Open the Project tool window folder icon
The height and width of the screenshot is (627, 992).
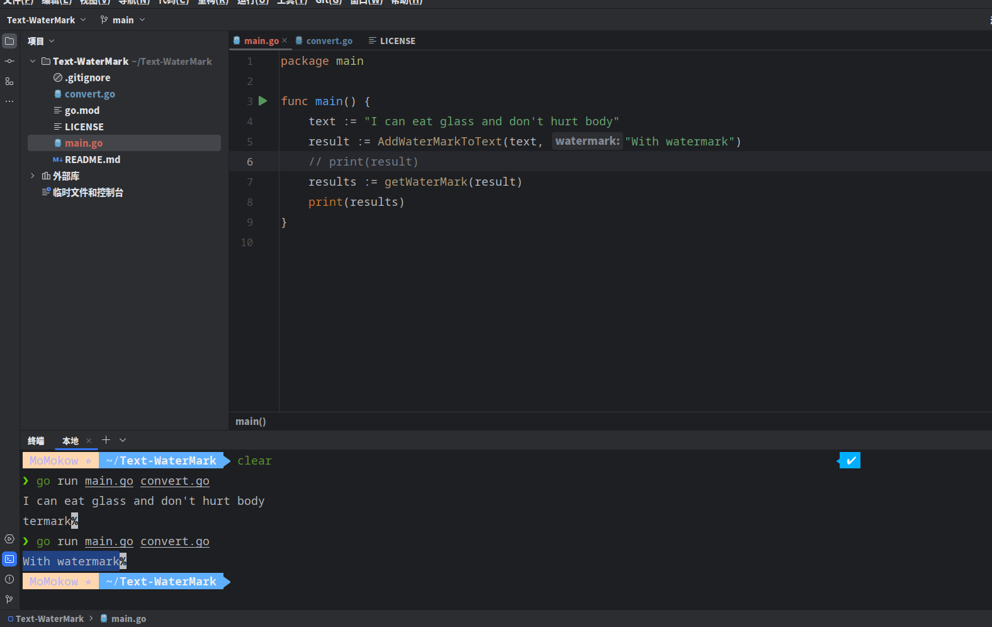[9, 42]
